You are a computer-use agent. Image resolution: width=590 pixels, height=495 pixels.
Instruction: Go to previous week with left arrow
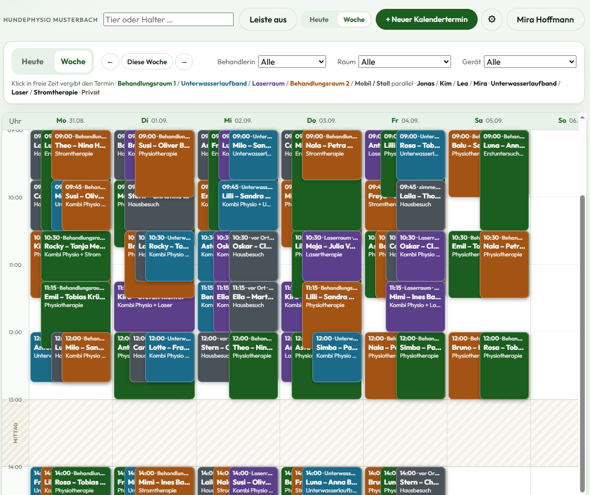110,62
